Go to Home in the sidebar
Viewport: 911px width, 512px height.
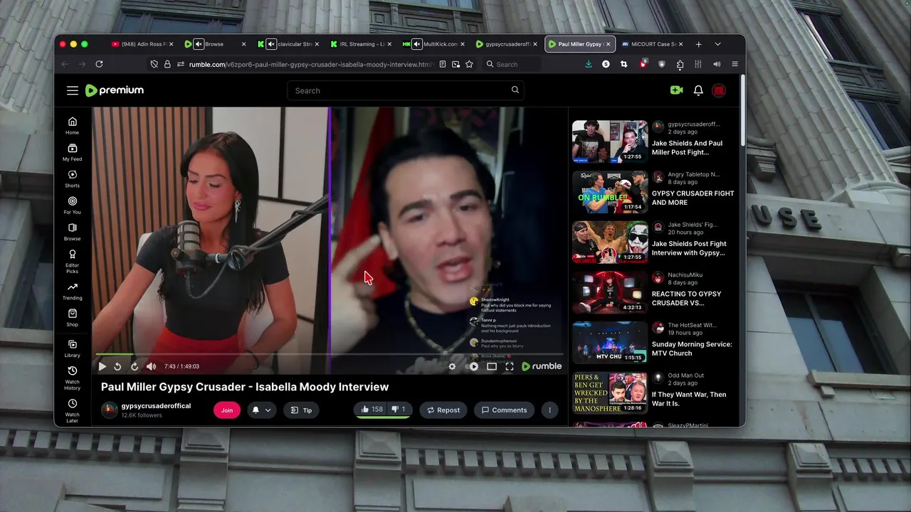[73, 126]
